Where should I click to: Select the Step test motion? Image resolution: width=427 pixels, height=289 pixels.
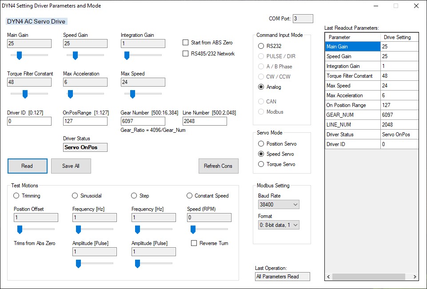pos(140,196)
